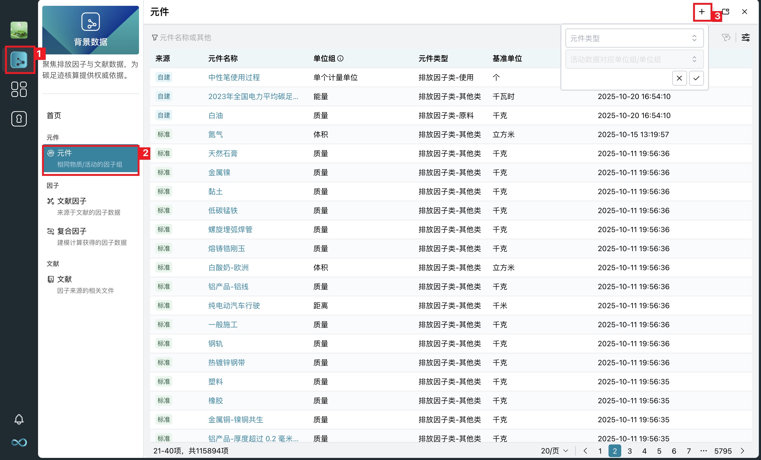This screenshot has height=460, width=761.
Task: Open the 中性笔使用过程 component link
Action: point(234,77)
